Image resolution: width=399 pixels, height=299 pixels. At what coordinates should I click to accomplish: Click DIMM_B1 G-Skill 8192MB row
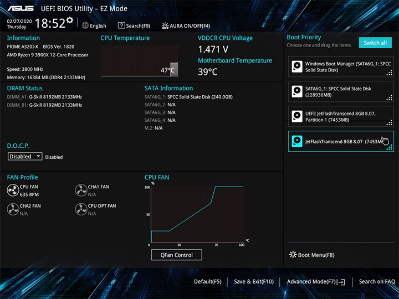[x=44, y=105]
